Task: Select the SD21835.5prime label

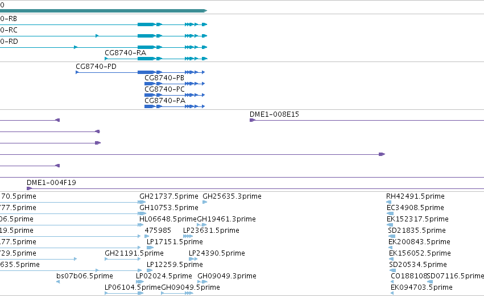Action: point(417,231)
